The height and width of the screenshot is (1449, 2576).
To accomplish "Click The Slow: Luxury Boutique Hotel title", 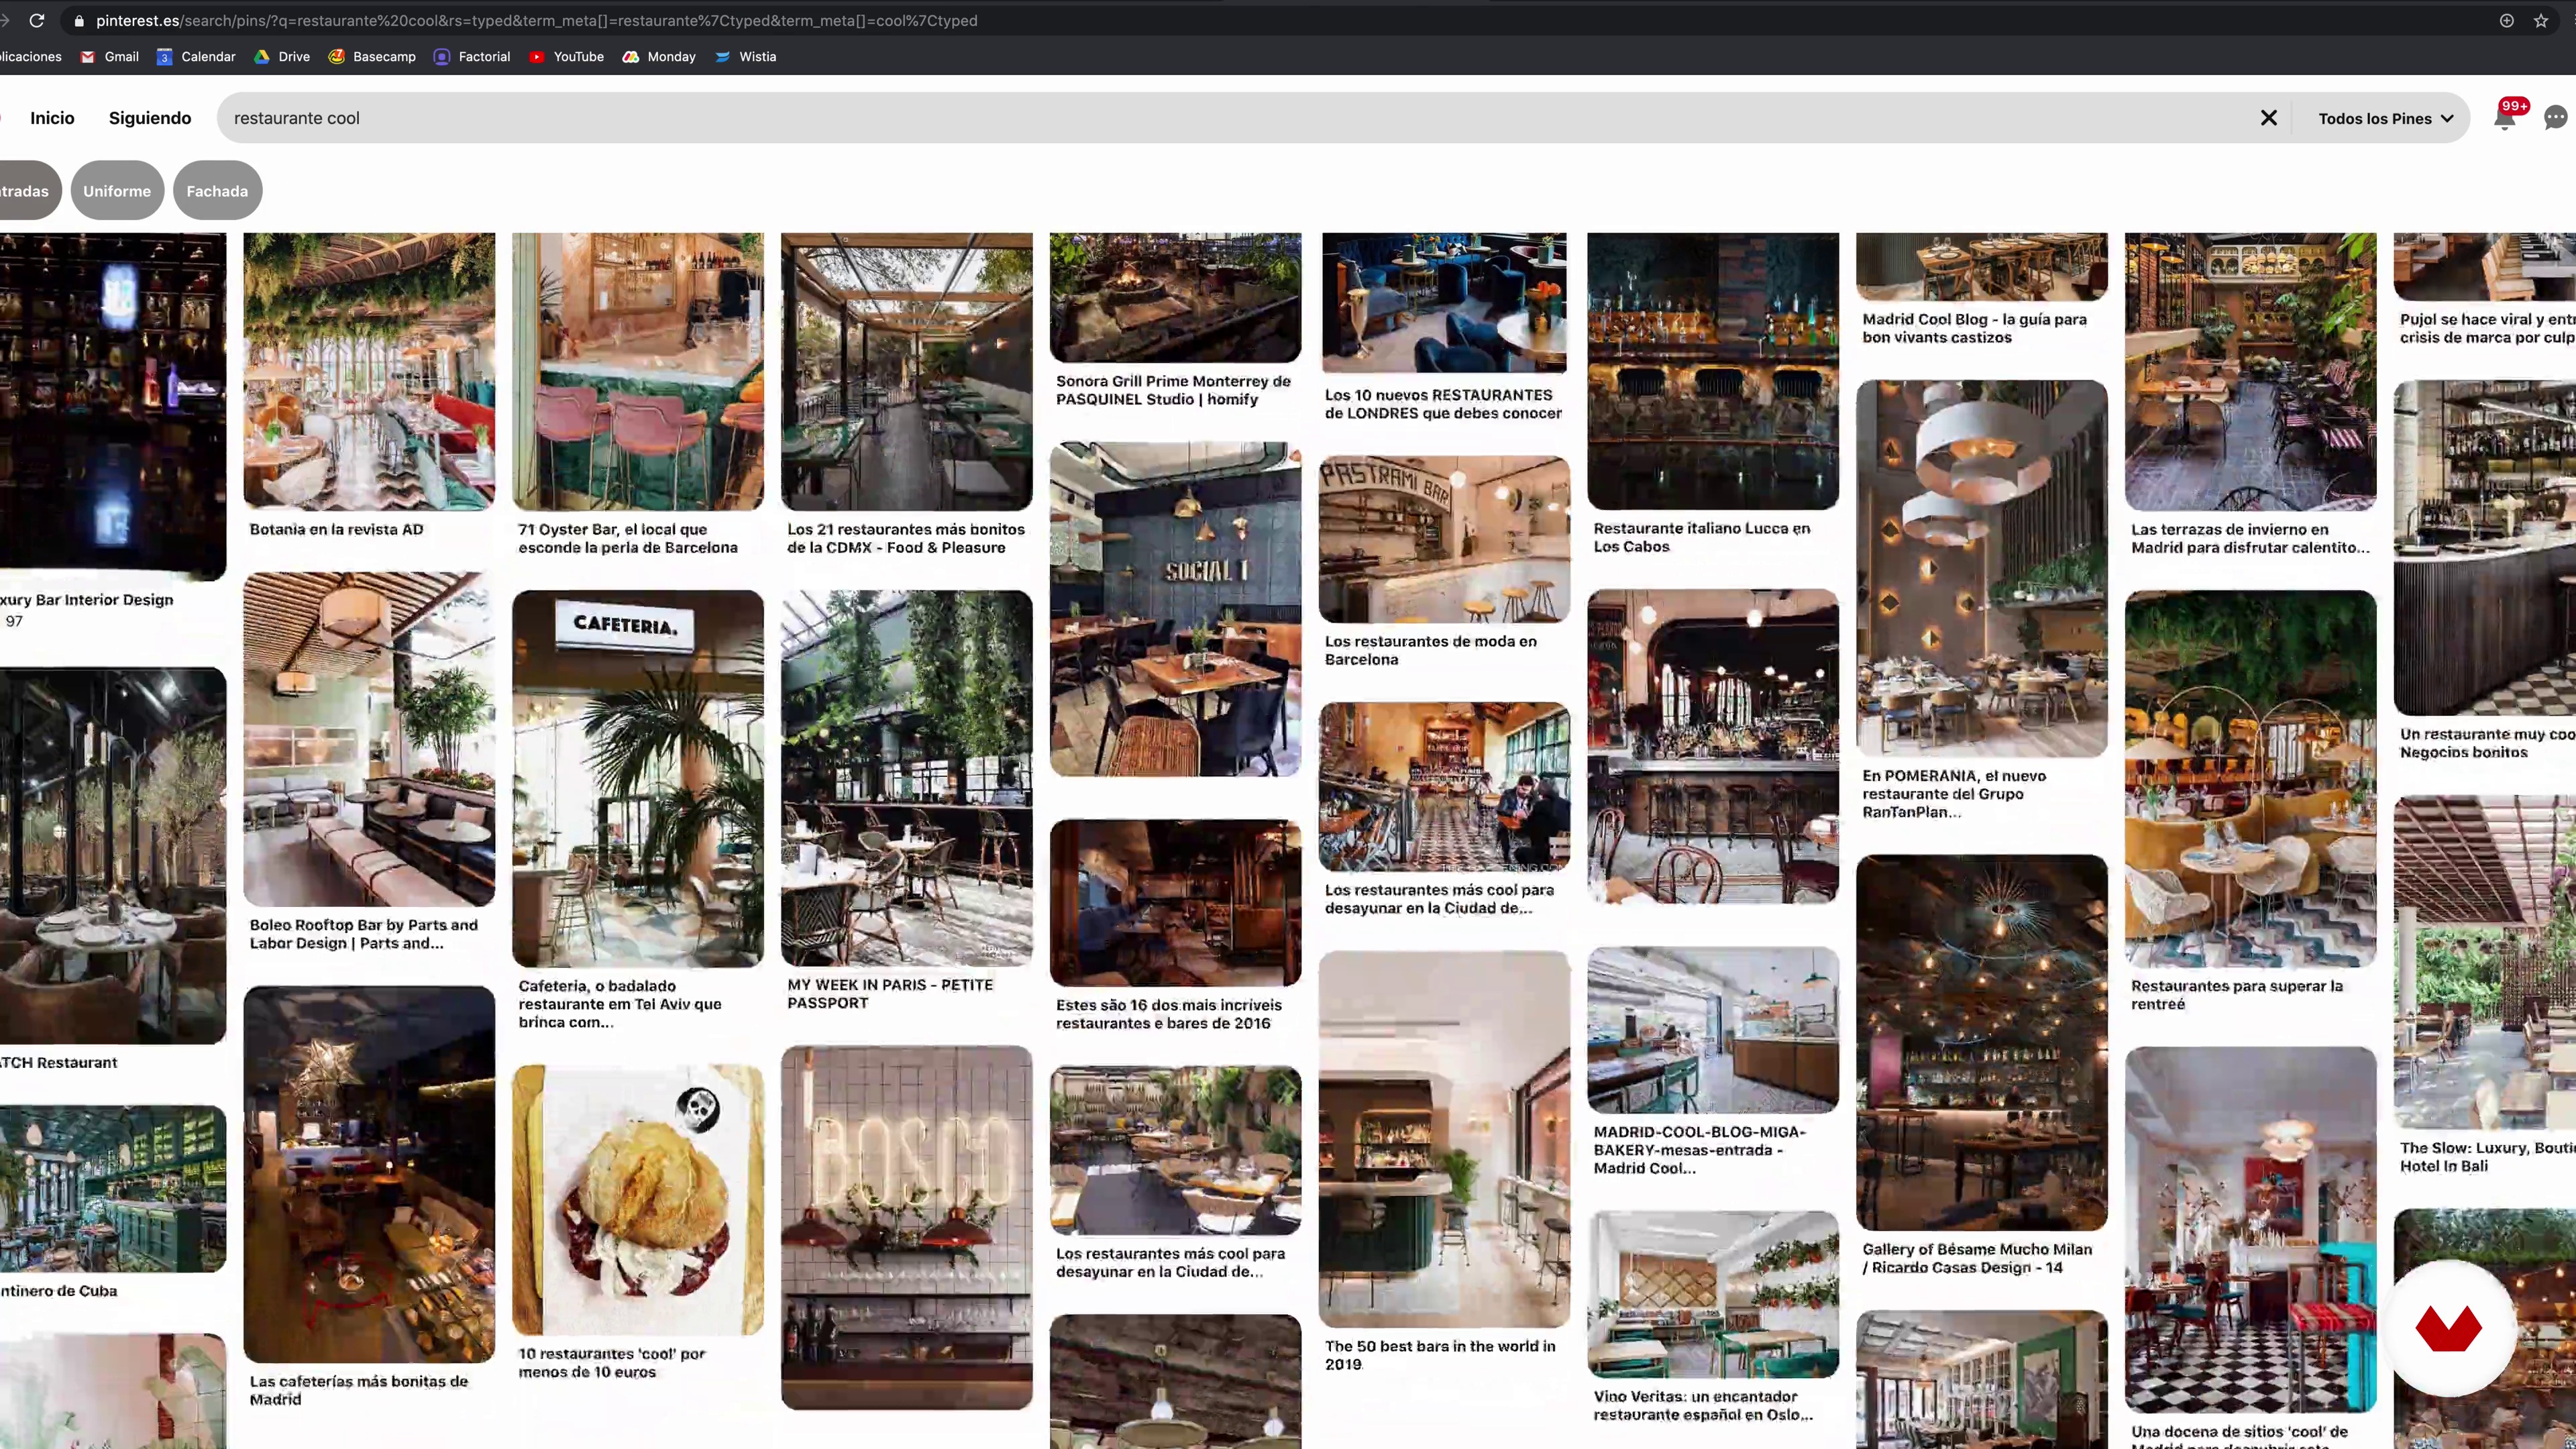I will [2487, 1157].
